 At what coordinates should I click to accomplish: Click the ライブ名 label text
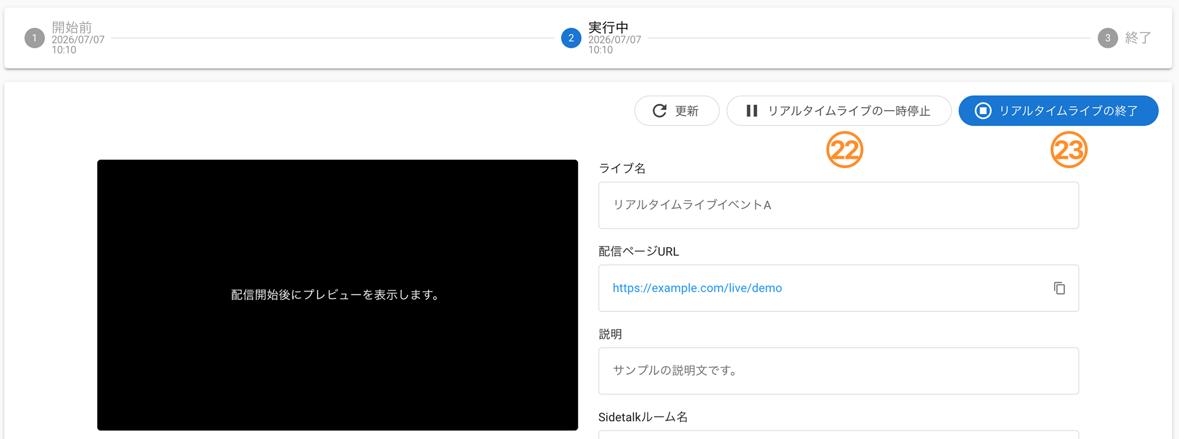point(622,169)
